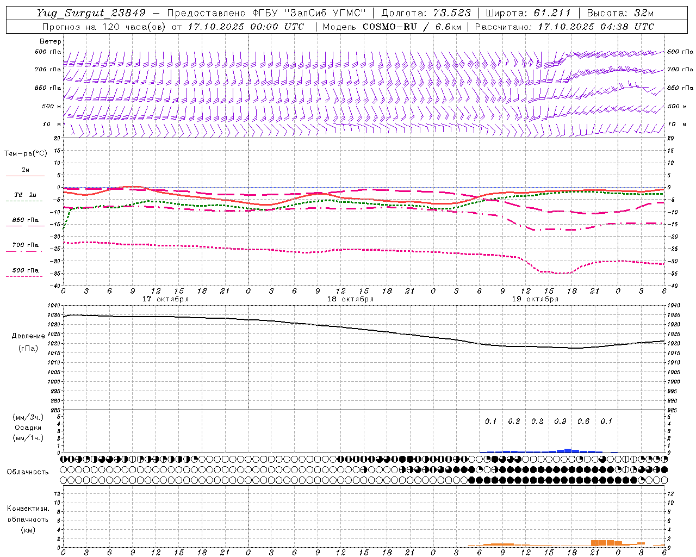The height and width of the screenshot is (557, 696).
Task: Click 'Рассчитано: 17.10.2025 04:38 UTC' timestamp
Action: (x=565, y=27)
